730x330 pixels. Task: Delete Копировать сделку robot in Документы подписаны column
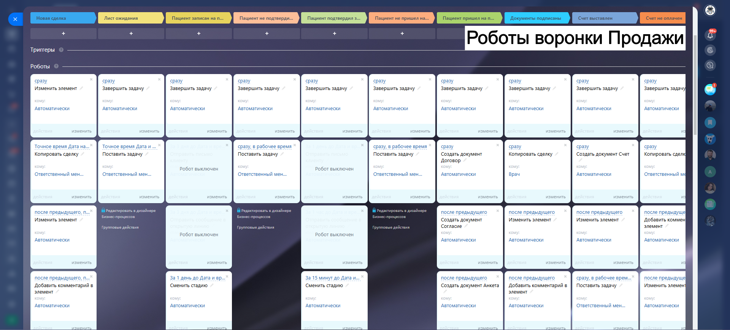[x=565, y=145]
